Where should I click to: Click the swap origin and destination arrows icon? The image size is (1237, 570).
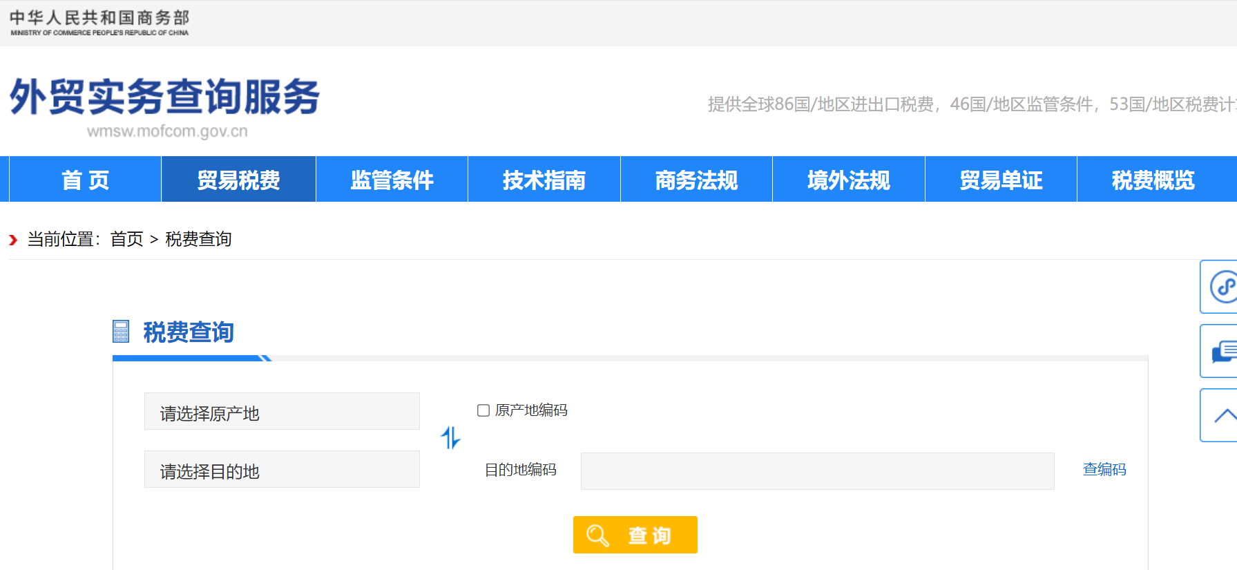point(450,438)
